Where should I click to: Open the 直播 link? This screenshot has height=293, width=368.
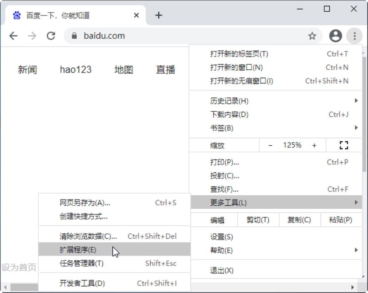tap(166, 70)
